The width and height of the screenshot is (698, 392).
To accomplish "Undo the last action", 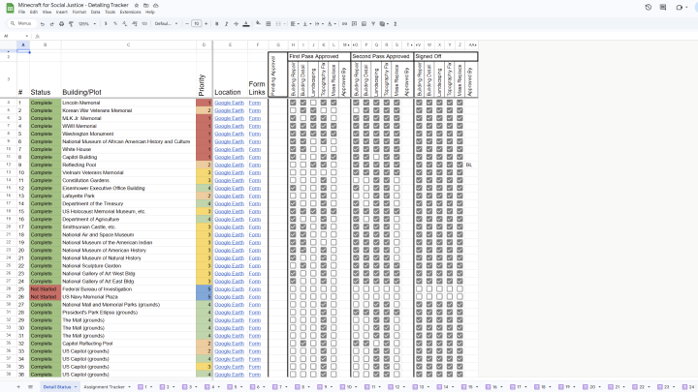I will pos(43,23).
